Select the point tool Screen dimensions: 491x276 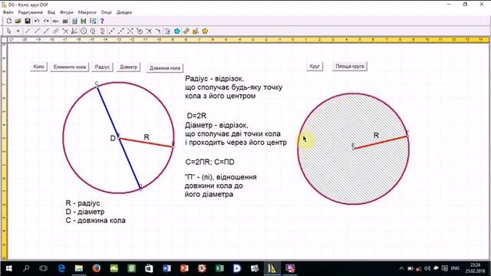coord(18,31)
